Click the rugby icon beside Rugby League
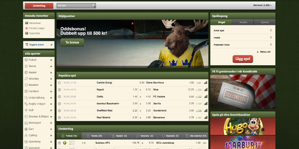 pyautogui.click(x=26, y=104)
